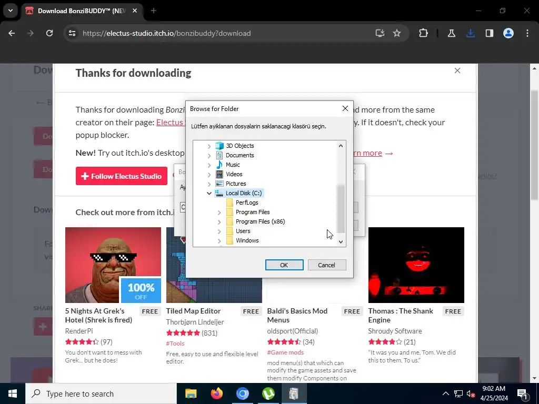Reload the itch.io page
The height and width of the screenshot is (404, 539).
click(x=49, y=33)
